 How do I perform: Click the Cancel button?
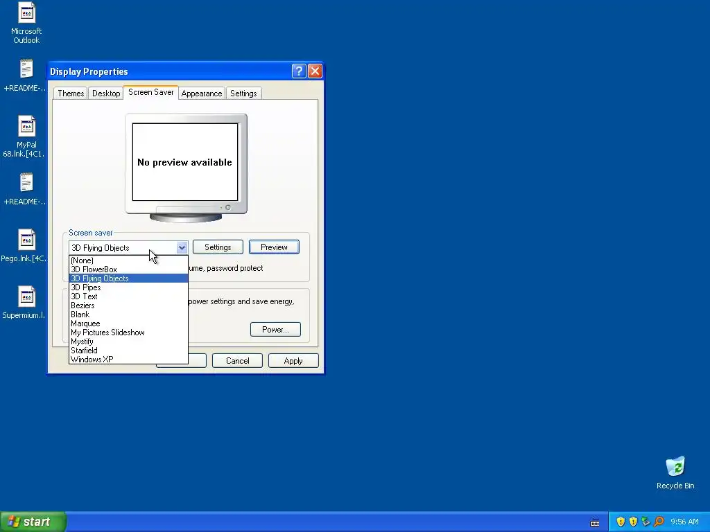(x=237, y=360)
